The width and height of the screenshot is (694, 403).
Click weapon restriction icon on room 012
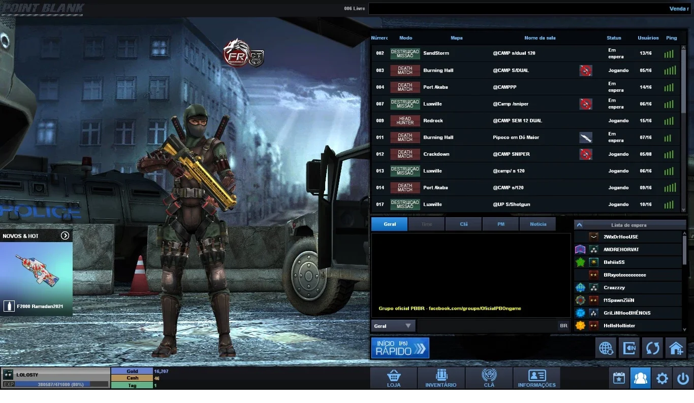[586, 154]
